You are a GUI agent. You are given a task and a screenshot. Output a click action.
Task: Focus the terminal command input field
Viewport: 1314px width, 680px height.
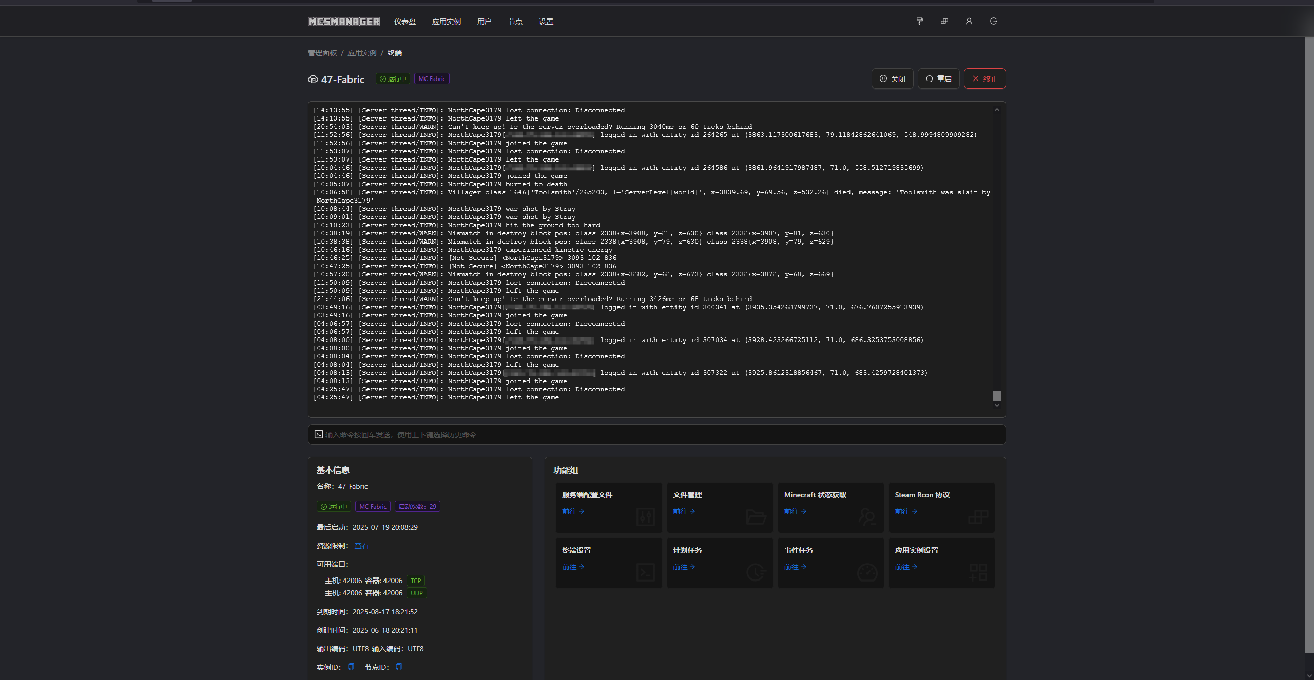(656, 434)
